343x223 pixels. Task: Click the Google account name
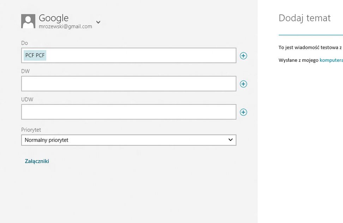[54, 18]
